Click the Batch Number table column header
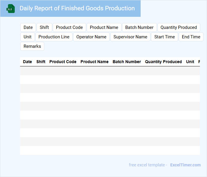207x177 pixels. click(127, 62)
